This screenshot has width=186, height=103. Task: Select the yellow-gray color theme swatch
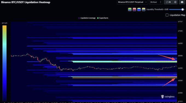[144, 10]
